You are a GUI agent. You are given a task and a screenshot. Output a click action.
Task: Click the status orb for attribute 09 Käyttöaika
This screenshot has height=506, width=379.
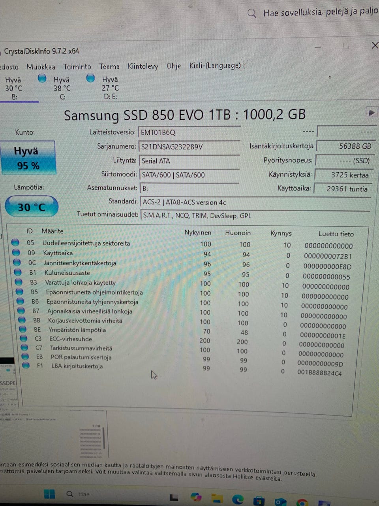coord(16,252)
